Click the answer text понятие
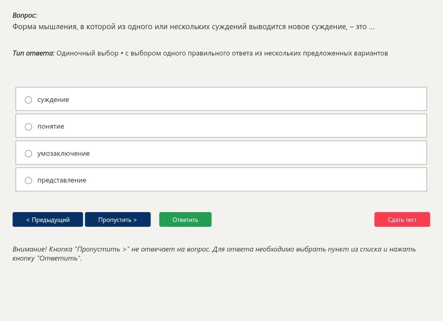 point(51,127)
